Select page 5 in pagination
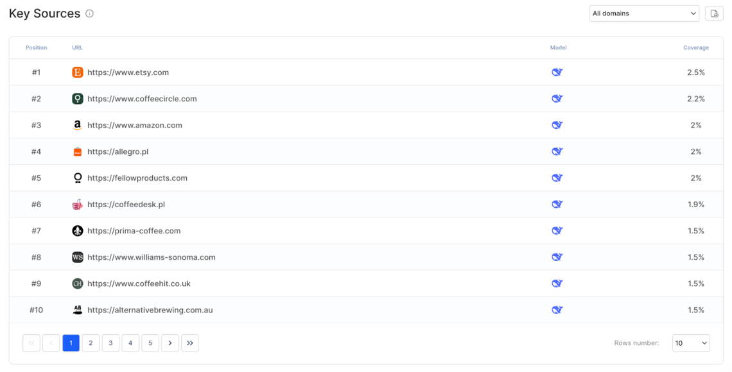 (x=150, y=342)
